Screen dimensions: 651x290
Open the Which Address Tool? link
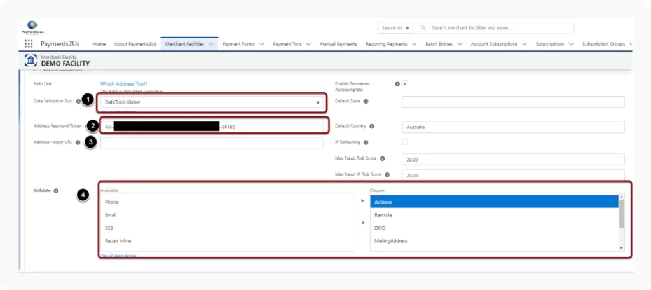pyautogui.click(x=124, y=84)
